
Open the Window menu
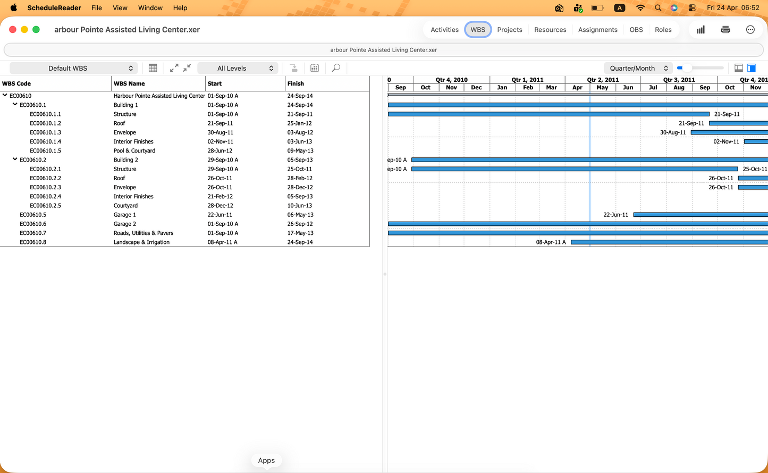click(150, 8)
